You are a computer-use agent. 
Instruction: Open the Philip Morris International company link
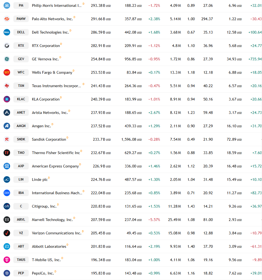point(57,6)
